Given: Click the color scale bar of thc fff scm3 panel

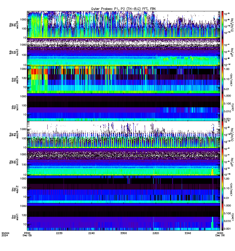Looking at the screenshot, I should 222,162.
